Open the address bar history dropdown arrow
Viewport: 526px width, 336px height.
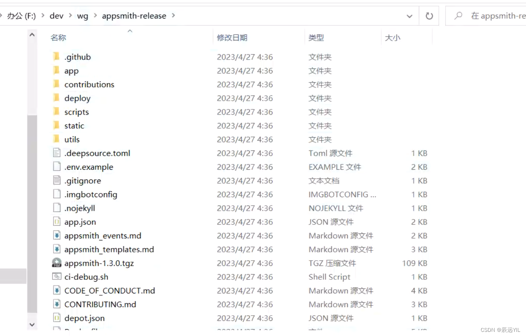click(x=409, y=16)
